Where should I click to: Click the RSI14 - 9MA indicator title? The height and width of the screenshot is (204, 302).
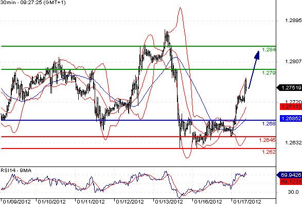coord(16,170)
